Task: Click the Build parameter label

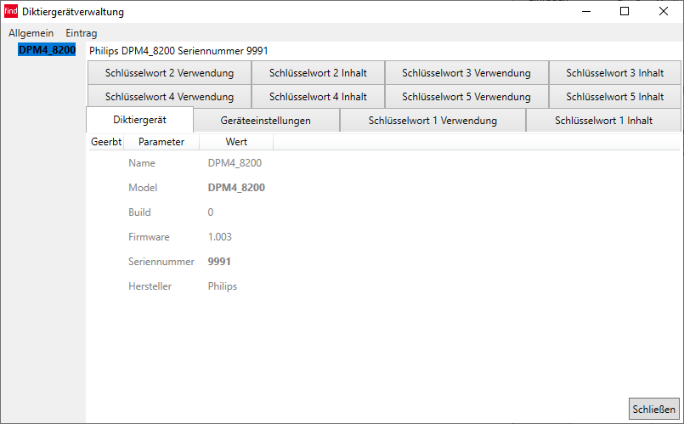Action: point(139,212)
